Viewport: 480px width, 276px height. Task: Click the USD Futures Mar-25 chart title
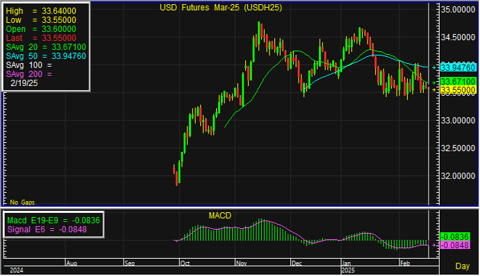tap(221, 8)
